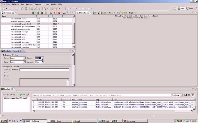Click the Project menu

46,4
